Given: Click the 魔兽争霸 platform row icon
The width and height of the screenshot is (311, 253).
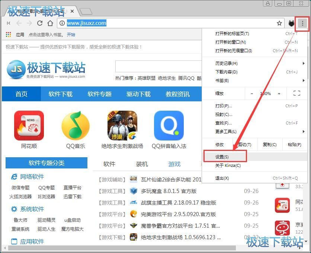Looking at the screenshot, I should coord(134,225).
